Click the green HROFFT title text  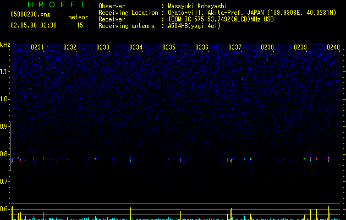point(56,4)
